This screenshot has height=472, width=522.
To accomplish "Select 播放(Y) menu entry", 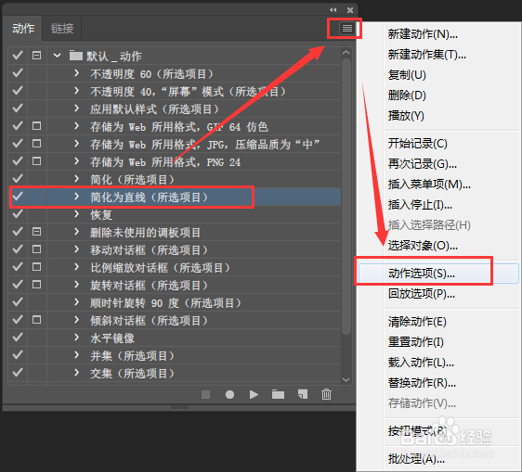I will (x=406, y=116).
